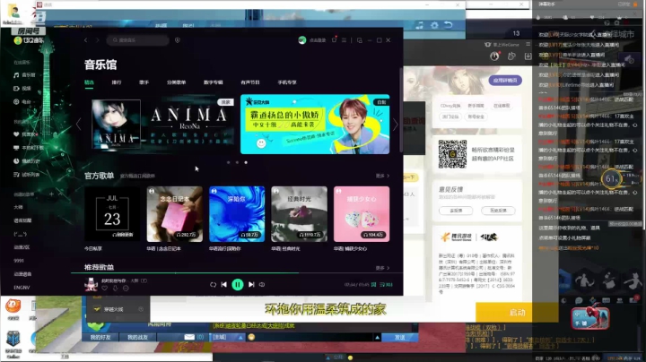Go back using the left navigation arrow
Viewport: 646px width, 362px height.
click(x=86, y=40)
